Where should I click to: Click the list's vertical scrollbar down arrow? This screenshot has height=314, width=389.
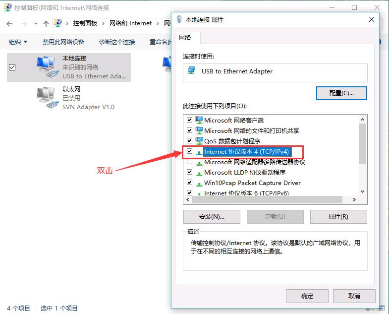(x=362, y=191)
